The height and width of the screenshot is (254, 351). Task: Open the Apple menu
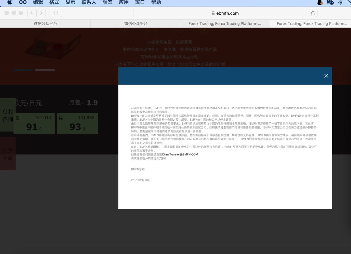pos(10,3)
